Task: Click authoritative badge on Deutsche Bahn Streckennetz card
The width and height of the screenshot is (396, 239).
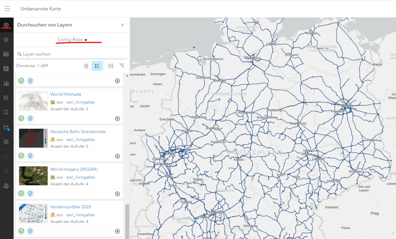Action: [x=21, y=156]
